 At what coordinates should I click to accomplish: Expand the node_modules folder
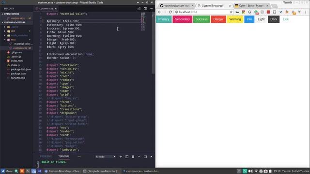(19, 35)
